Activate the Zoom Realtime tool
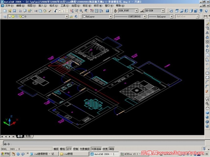210x157 pixels. coord(76,11)
